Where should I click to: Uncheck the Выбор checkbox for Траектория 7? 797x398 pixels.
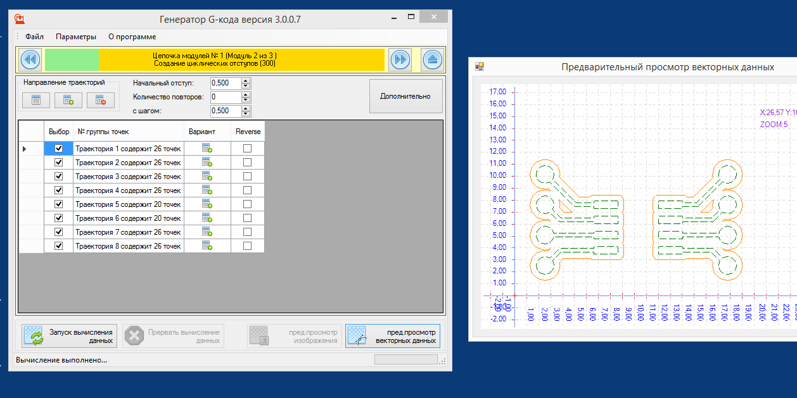[59, 232]
